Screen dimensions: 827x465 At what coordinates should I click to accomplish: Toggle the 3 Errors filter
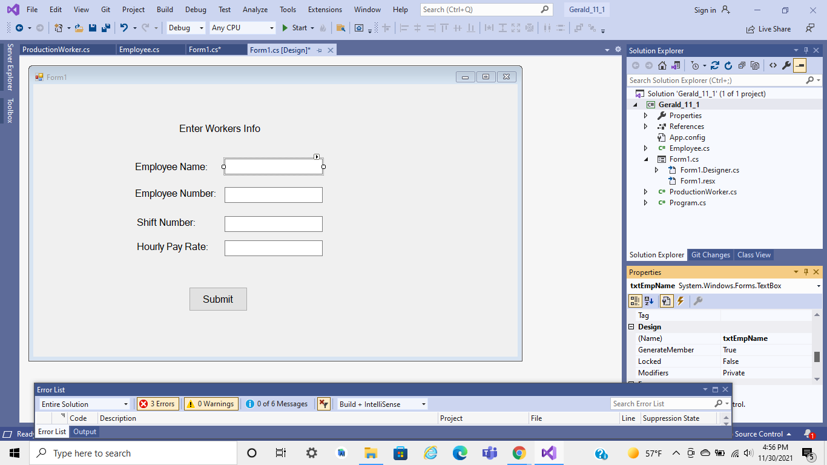click(x=157, y=404)
